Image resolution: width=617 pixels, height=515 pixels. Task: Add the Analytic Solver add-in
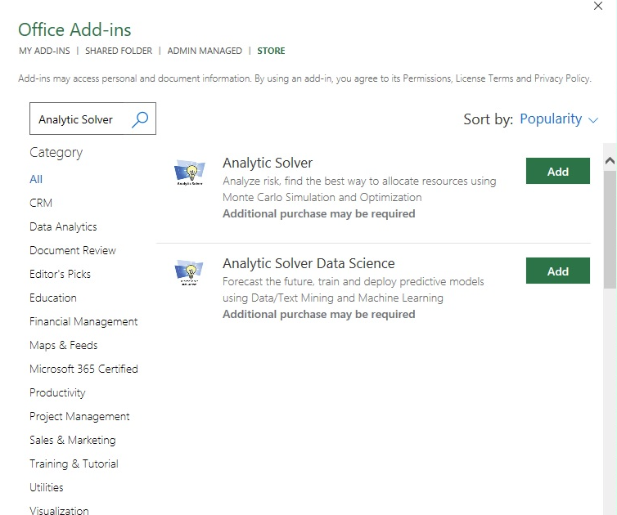557,171
